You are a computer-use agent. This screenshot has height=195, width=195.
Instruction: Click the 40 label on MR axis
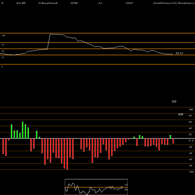coord(190,128)
